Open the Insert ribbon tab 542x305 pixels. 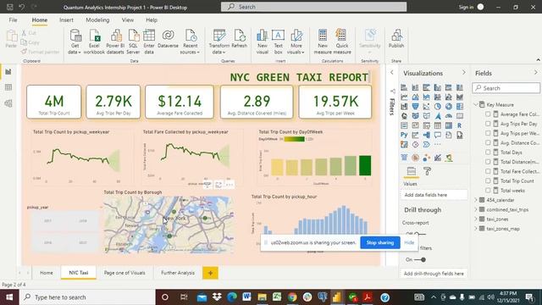tap(66, 20)
